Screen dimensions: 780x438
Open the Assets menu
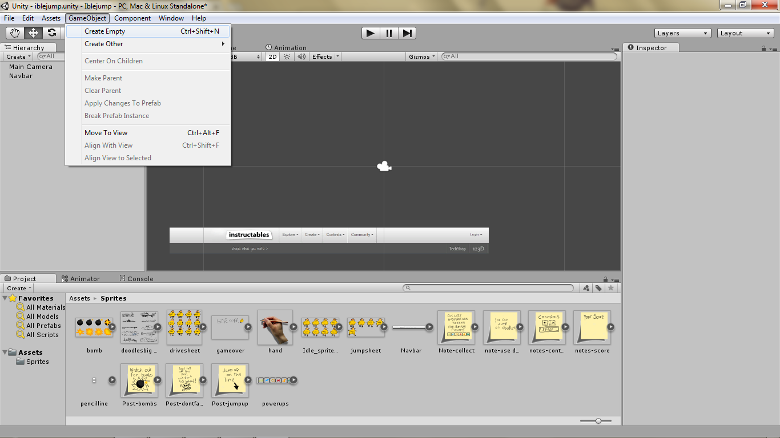pyautogui.click(x=51, y=18)
